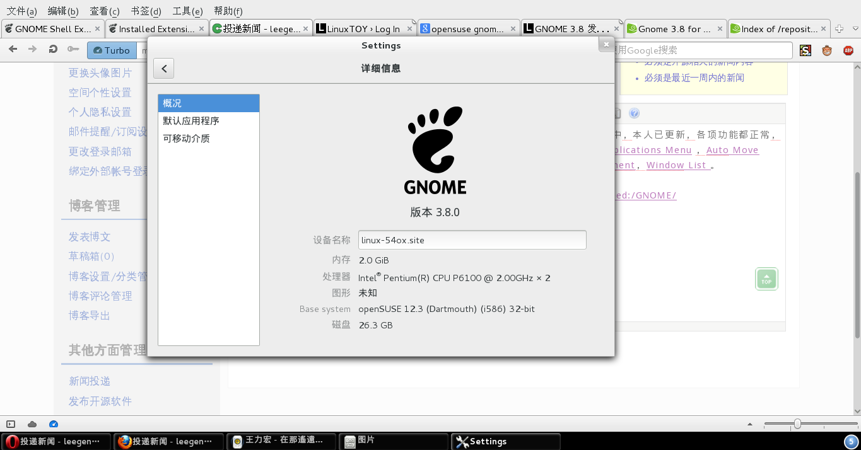The image size is (861, 450).
Task: Open a new browser tab
Action: coord(839,28)
